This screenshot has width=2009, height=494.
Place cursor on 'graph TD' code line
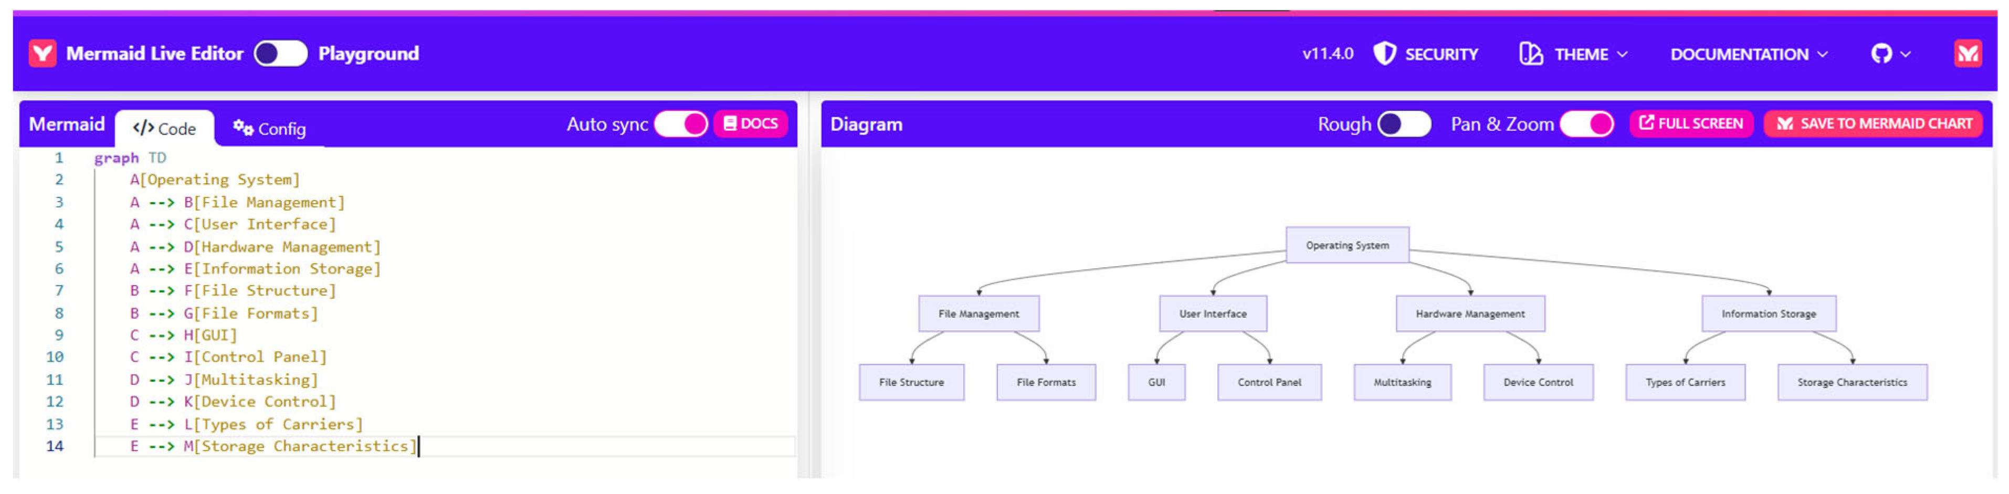130,157
